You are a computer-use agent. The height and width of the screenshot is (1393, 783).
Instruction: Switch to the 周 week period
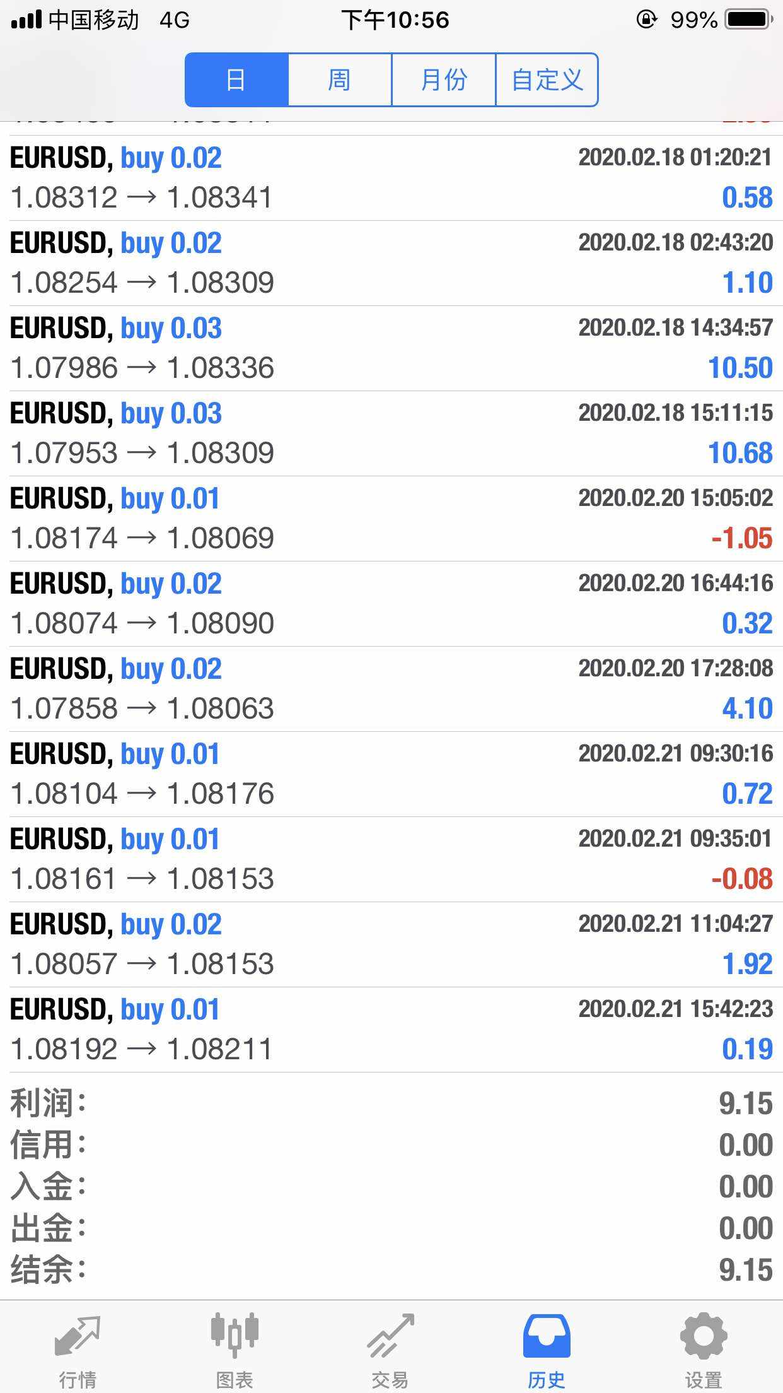pos(340,80)
